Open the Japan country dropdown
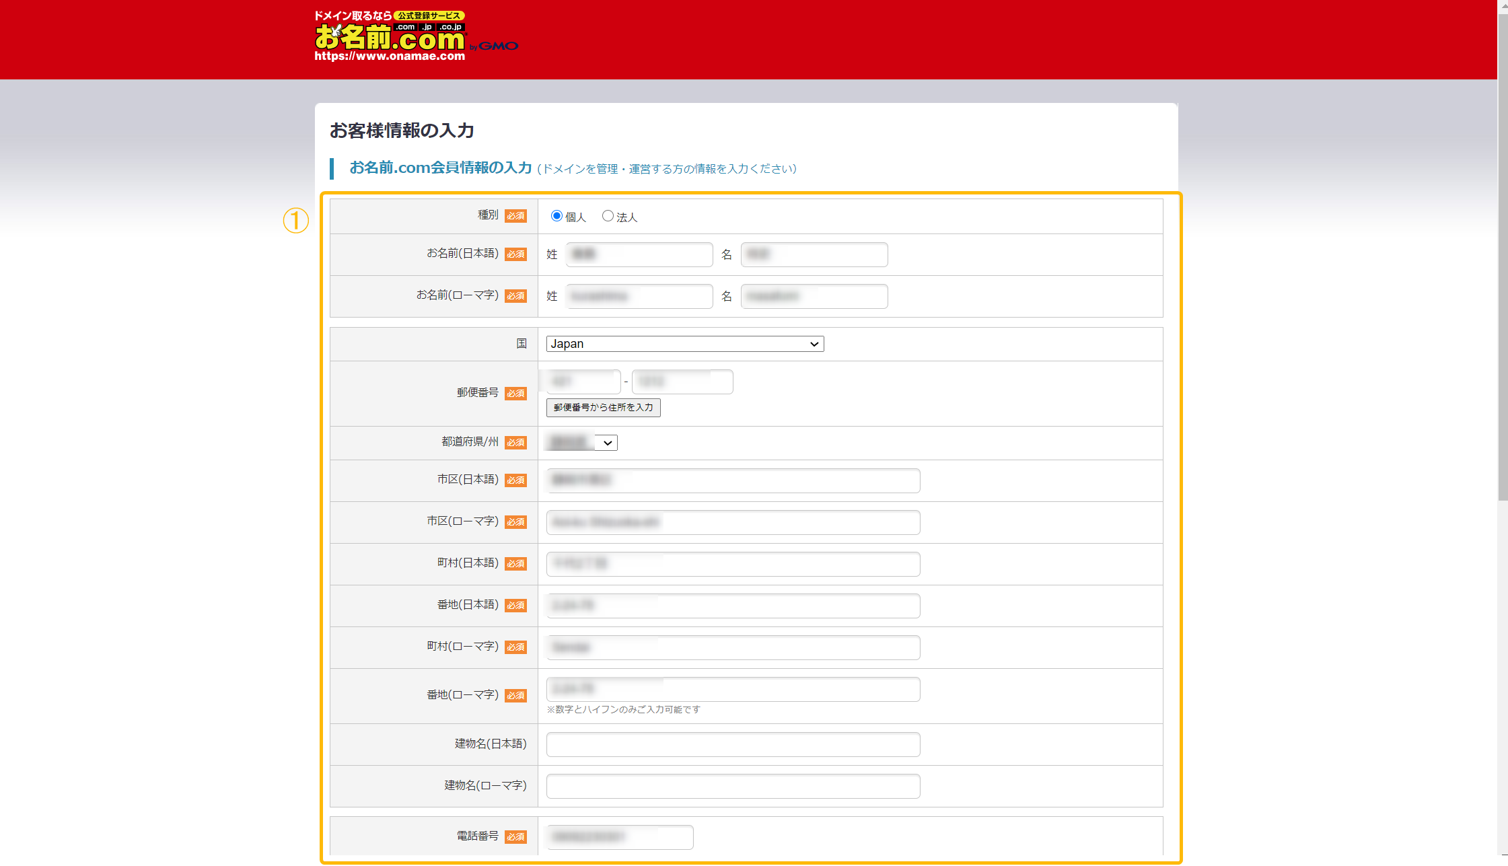 click(684, 344)
